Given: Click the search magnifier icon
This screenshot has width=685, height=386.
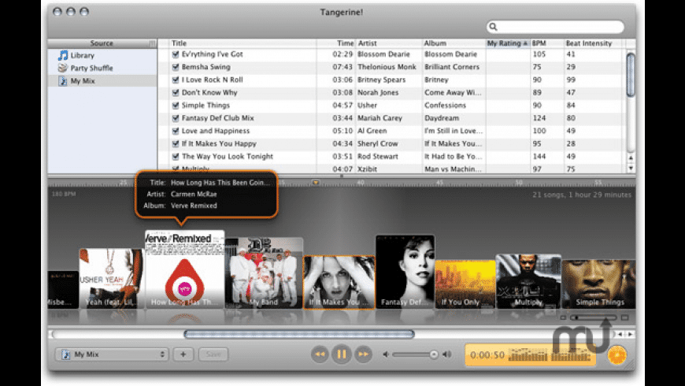Looking at the screenshot, I should [x=493, y=27].
